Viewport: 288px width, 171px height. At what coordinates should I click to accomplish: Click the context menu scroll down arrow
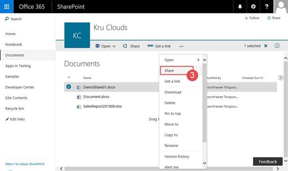click(205, 163)
